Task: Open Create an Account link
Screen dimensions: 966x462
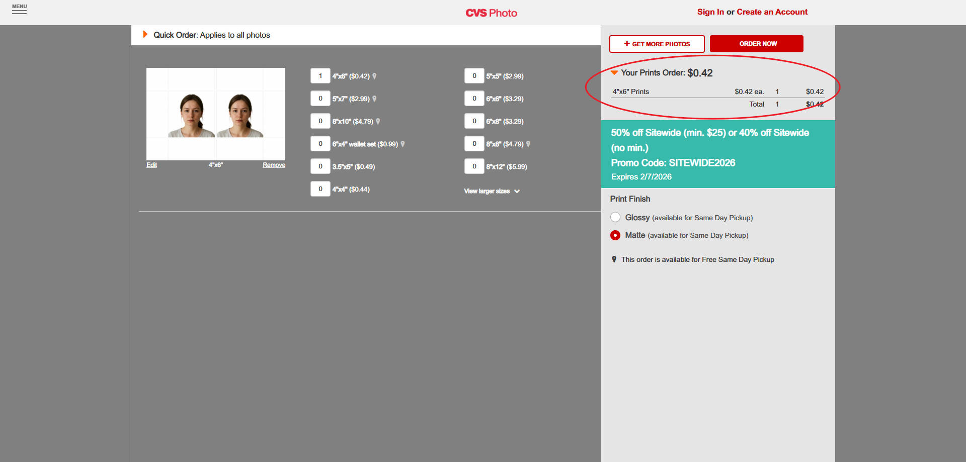Action: point(772,12)
